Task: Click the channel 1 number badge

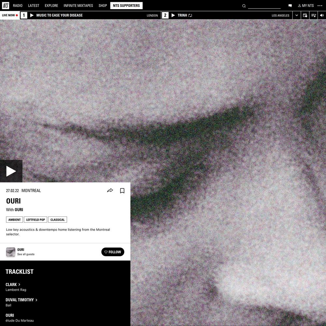Action: [24, 15]
